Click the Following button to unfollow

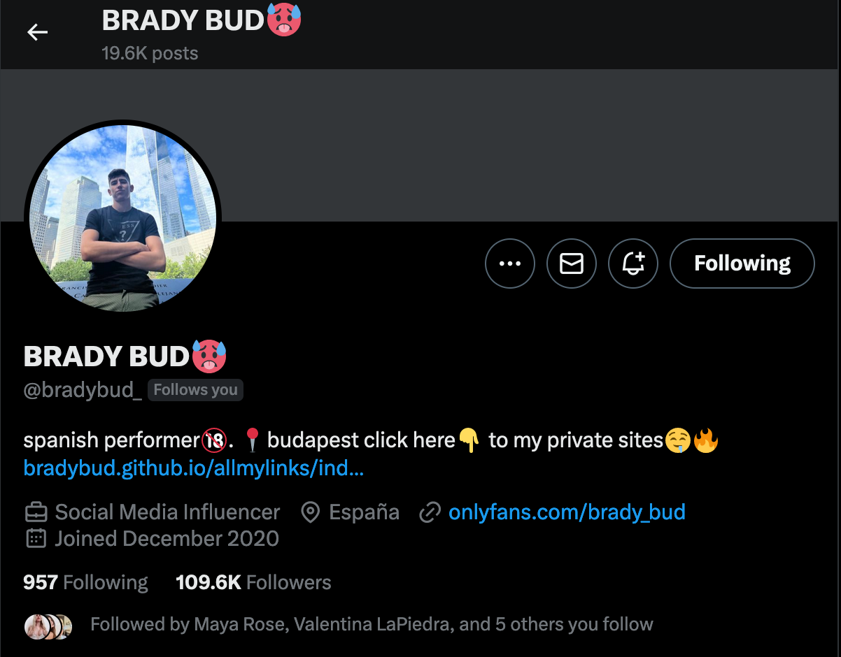tap(742, 263)
